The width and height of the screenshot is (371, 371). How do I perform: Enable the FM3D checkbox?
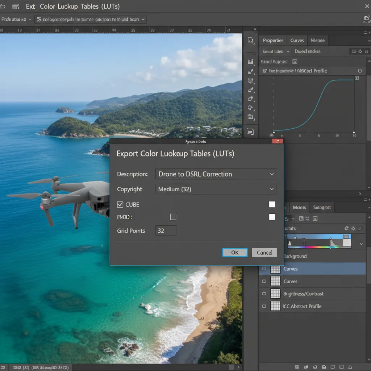173,217
